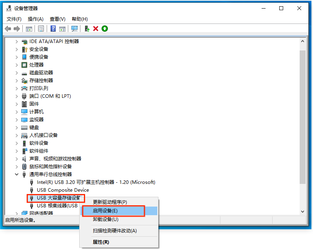Click the 键盘 keyboard icon
This screenshot has width=313, height=250.
coord(24,128)
